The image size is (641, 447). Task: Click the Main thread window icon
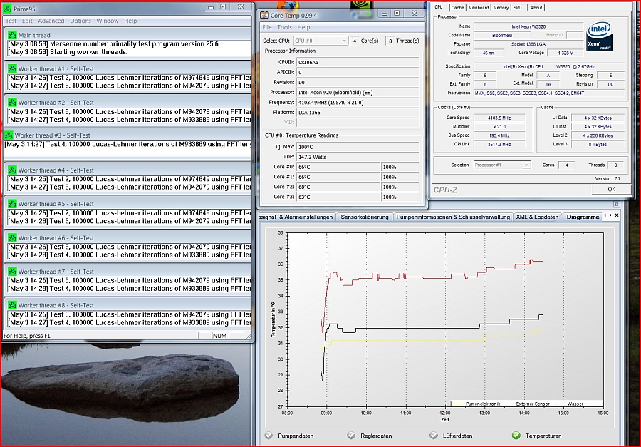pos(12,35)
